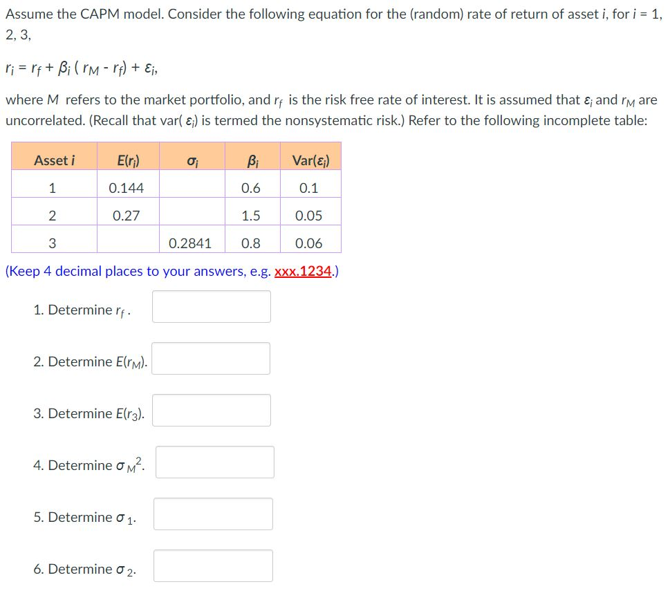This screenshot has height=591, width=670.
Task: Select the 0.27 cell for Asset 2
Action: (127, 213)
